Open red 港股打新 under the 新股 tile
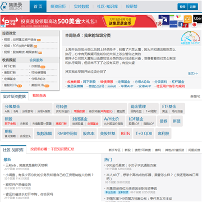The image size is (202, 202). tap(61, 124)
